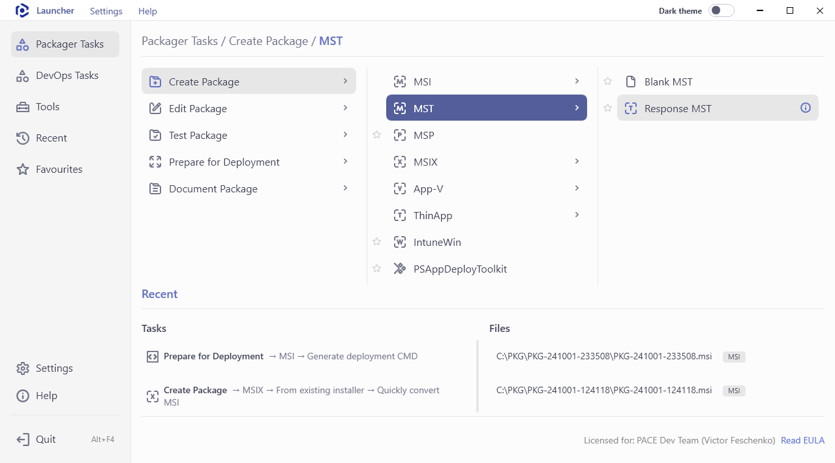835x463 pixels.
Task: Click the Launcher title text
Action: [x=55, y=10]
